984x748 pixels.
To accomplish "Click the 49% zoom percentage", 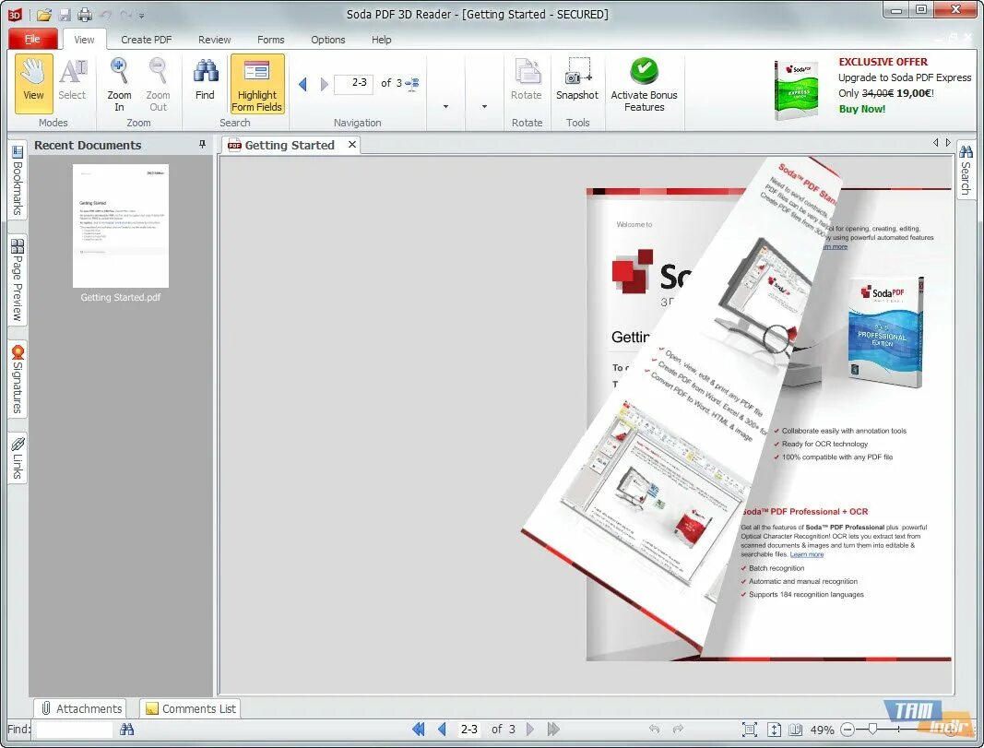I will [822, 730].
